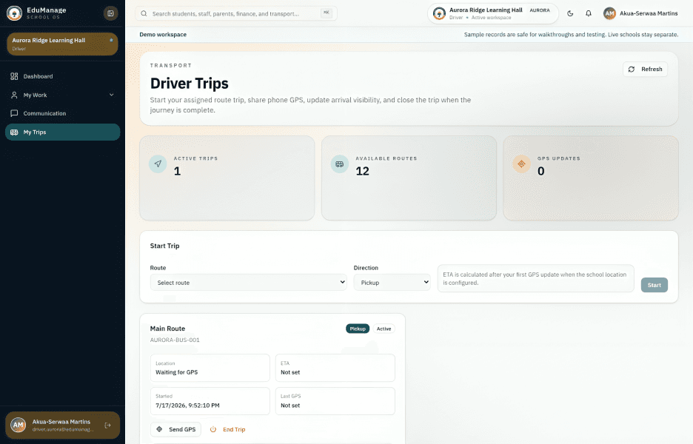Select My Trips in sidebar
Viewport: 693px width, 444px height.
coord(62,132)
